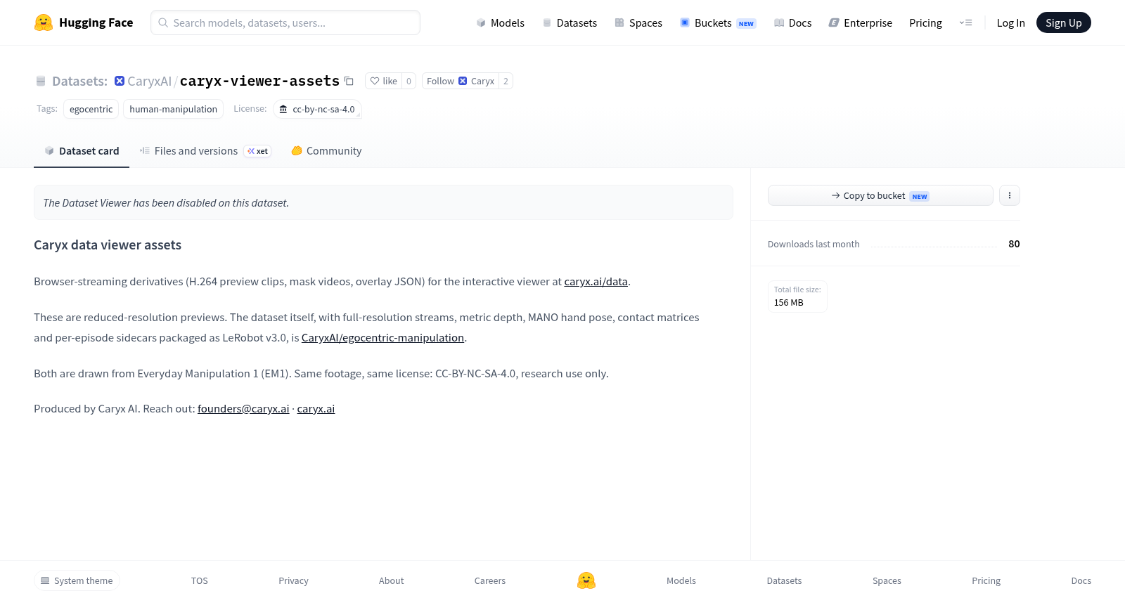Open Buckets in the top navigation

click(x=718, y=22)
